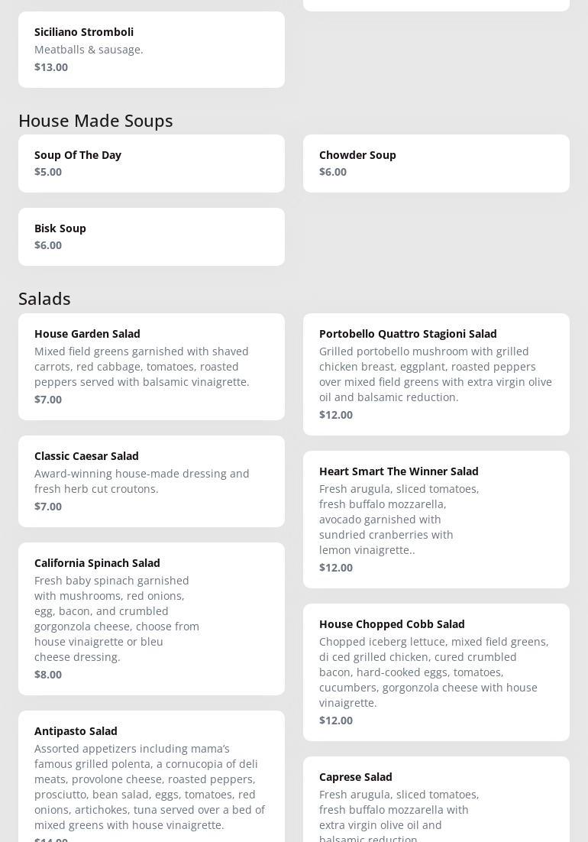Screen dimensions: 588x842
Task: Choose the Bisk Soup card
Action: (151, 236)
